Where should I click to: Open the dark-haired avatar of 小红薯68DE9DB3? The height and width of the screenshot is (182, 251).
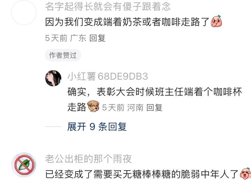53,78
